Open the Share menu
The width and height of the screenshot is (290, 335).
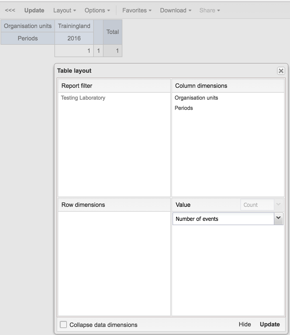tap(209, 10)
